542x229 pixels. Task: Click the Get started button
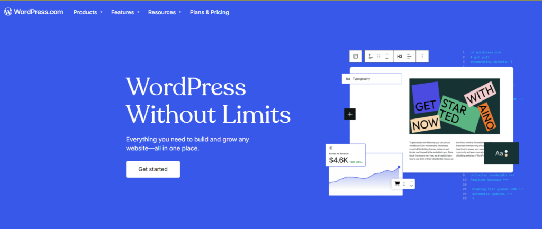[x=153, y=169]
